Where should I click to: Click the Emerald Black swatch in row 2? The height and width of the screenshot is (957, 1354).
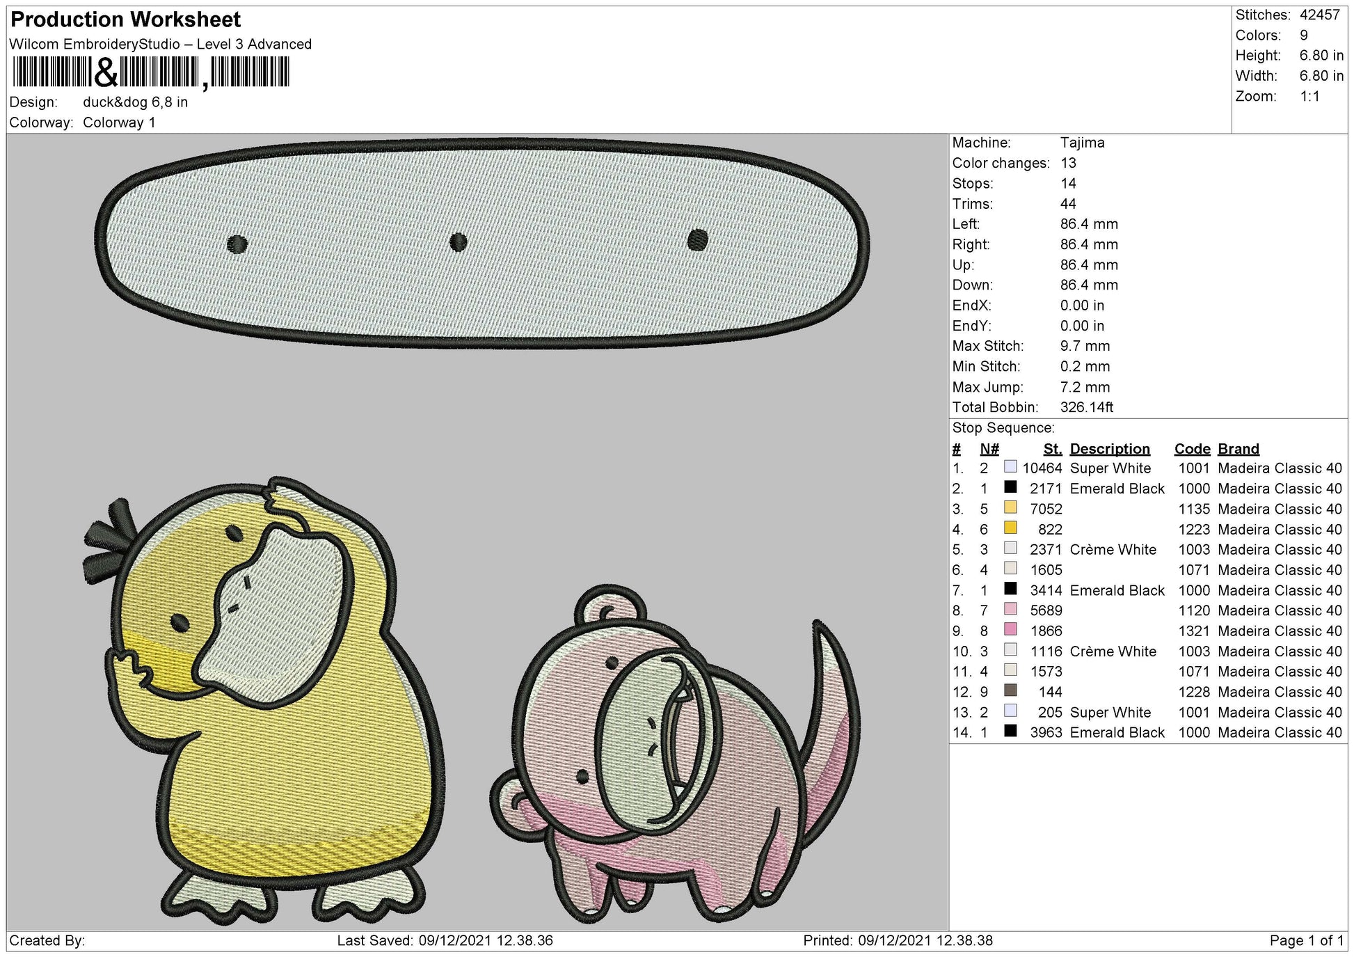tap(1010, 487)
